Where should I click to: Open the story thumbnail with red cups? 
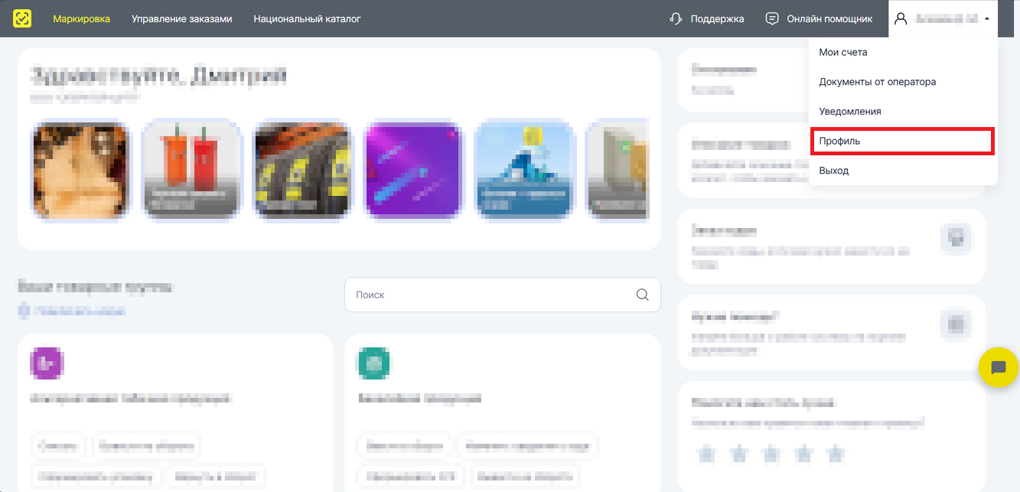pos(191,170)
